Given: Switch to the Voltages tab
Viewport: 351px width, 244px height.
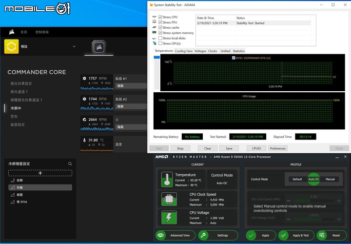Looking at the screenshot, I should tap(200, 51).
